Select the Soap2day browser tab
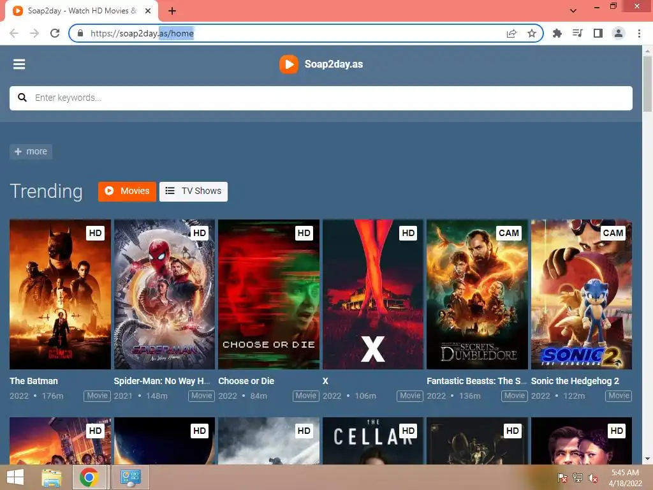The height and width of the screenshot is (490, 653). pos(82,11)
